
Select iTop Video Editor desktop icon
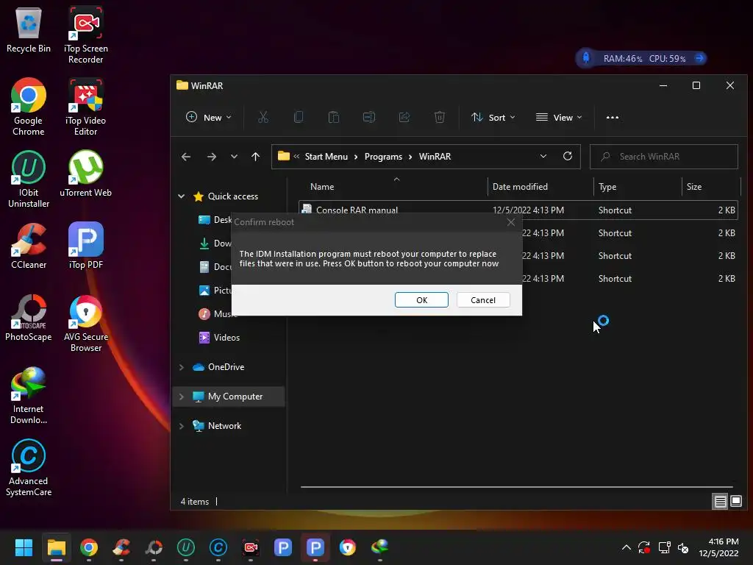click(85, 107)
